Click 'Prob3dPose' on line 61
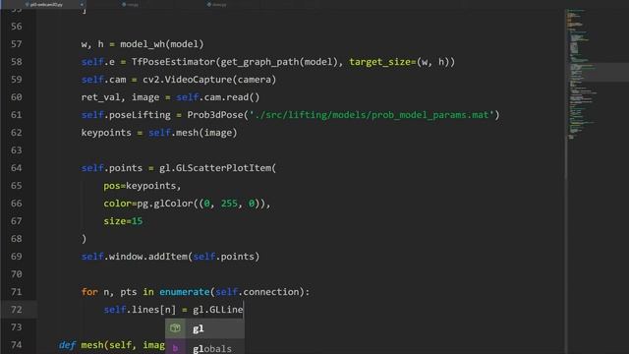 click(x=215, y=115)
